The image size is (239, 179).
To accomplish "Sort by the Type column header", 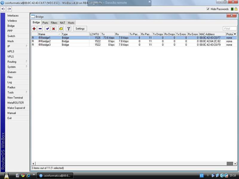I will tap(75, 34).
